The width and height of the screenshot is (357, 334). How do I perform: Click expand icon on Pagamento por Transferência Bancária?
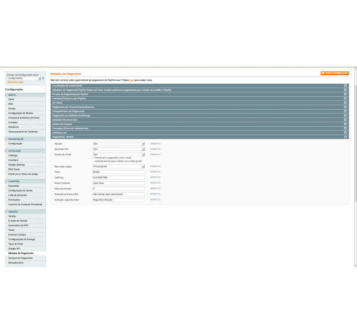(345, 107)
